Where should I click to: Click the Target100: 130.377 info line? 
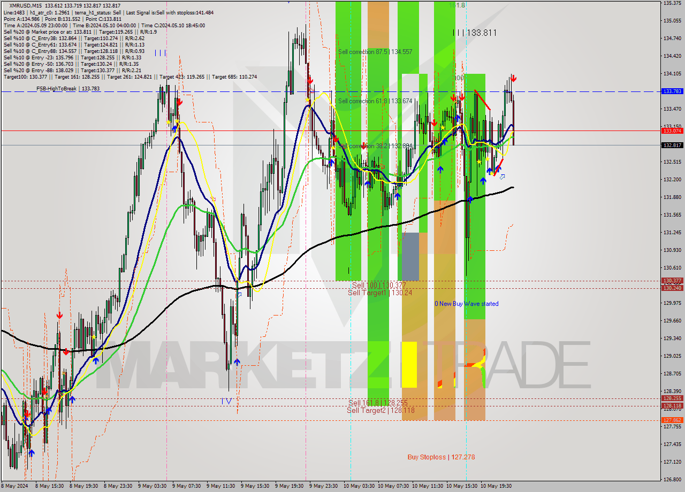130,76
